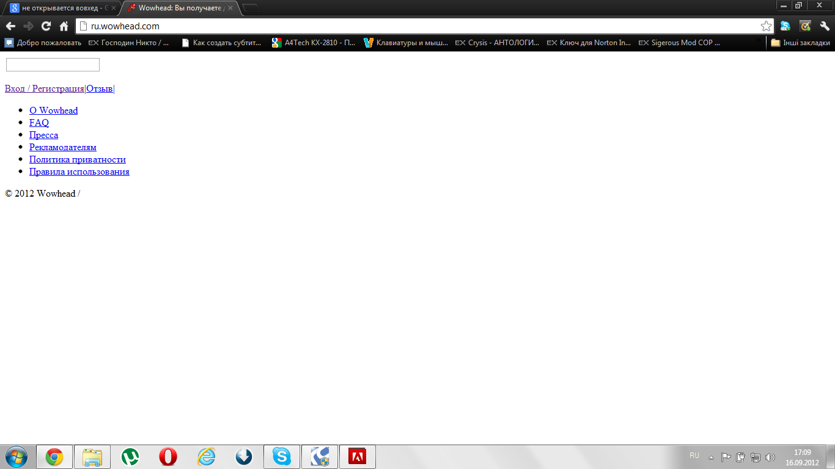Screen dimensions: 835x469
Task: Click the Wowhead search input field
Action: tap(53, 65)
